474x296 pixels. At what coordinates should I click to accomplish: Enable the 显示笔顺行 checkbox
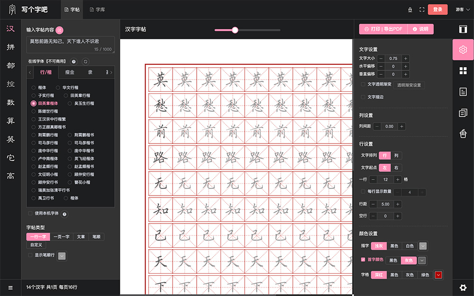coord(30,255)
